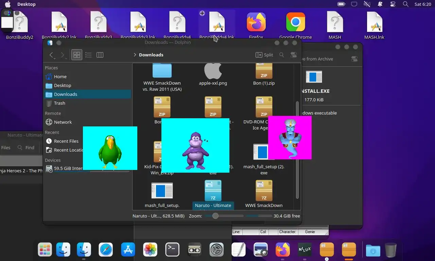This screenshot has width=435, height=261.
Task: Launch Terminal from the dock
Action: coord(172,250)
